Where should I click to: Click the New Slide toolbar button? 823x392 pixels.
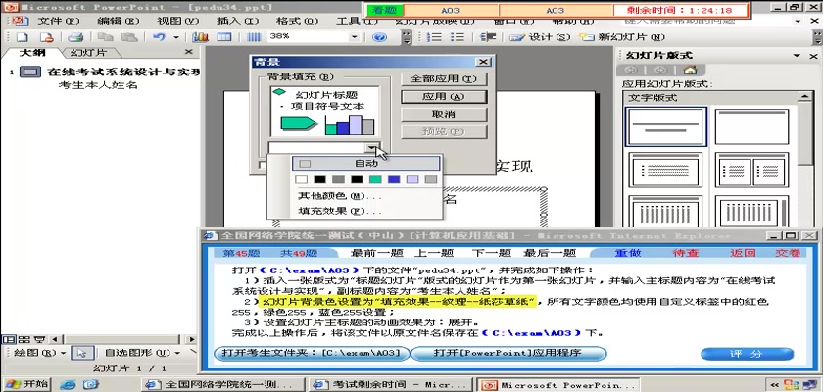[622, 37]
